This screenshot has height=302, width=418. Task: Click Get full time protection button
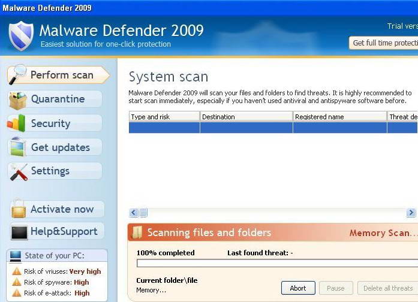[384, 43]
